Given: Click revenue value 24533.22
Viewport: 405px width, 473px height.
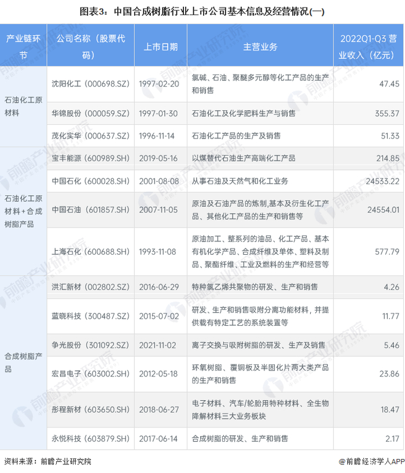Looking at the screenshot, I should click(x=382, y=181).
